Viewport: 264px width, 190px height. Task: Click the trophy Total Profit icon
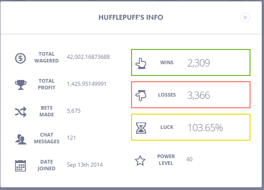(x=21, y=85)
